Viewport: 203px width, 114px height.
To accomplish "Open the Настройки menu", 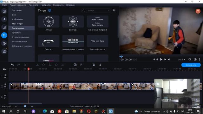I will click(46, 5).
